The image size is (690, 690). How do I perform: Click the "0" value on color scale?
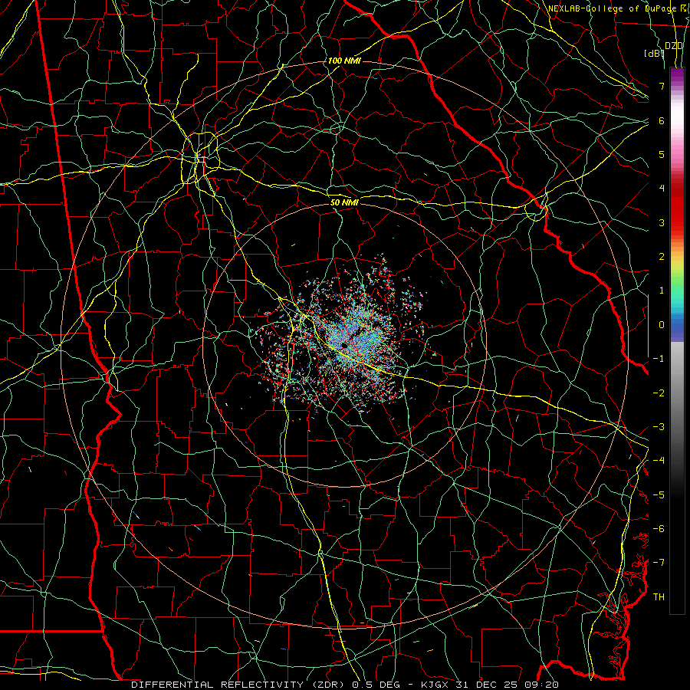[662, 325]
